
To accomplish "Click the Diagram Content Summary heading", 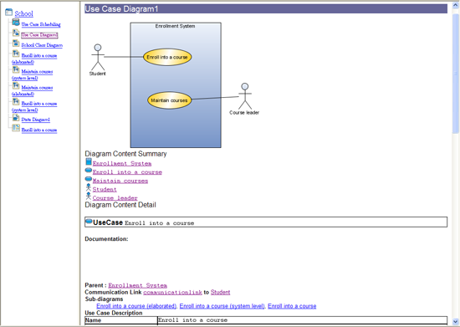I will pyautogui.click(x=125, y=154).
